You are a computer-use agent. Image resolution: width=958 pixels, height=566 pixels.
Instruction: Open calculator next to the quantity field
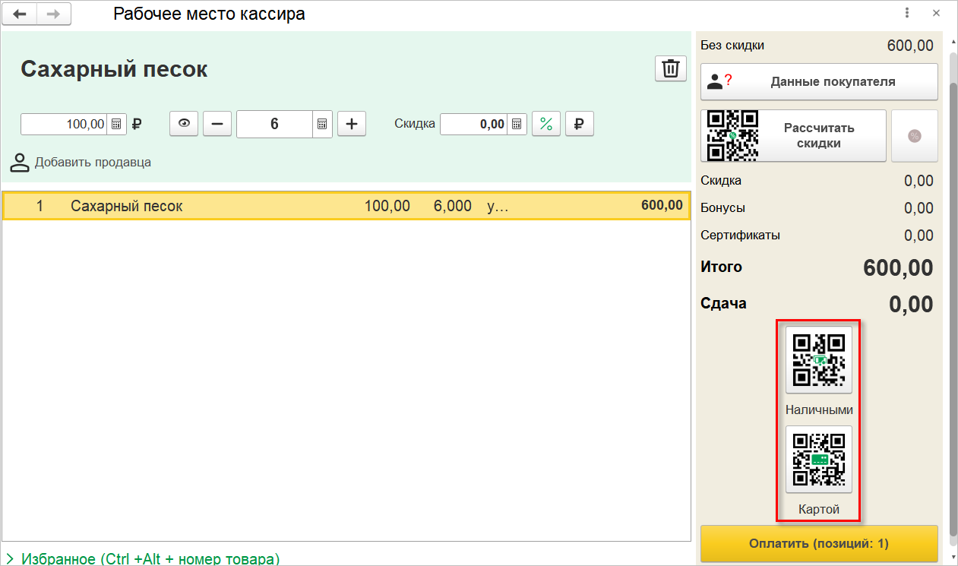click(322, 124)
